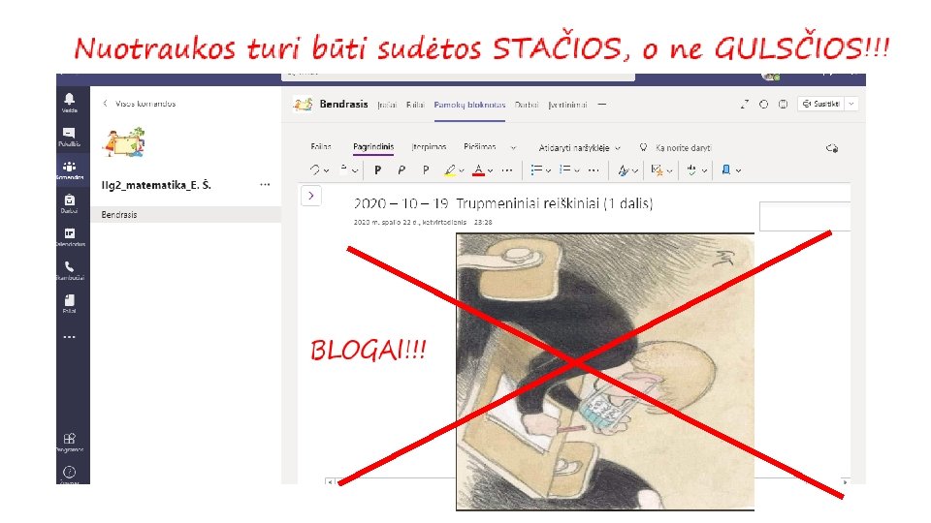Open Atidaryti naršyklėje dropdown
931x523 pixels.
pyautogui.click(x=580, y=147)
